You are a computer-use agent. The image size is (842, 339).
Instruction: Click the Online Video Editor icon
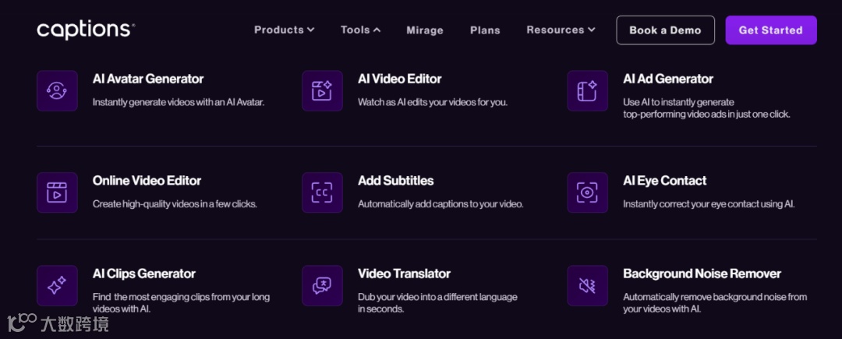57,192
